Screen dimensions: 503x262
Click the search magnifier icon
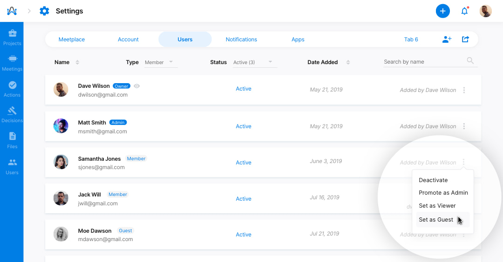pyautogui.click(x=470, y=60)
